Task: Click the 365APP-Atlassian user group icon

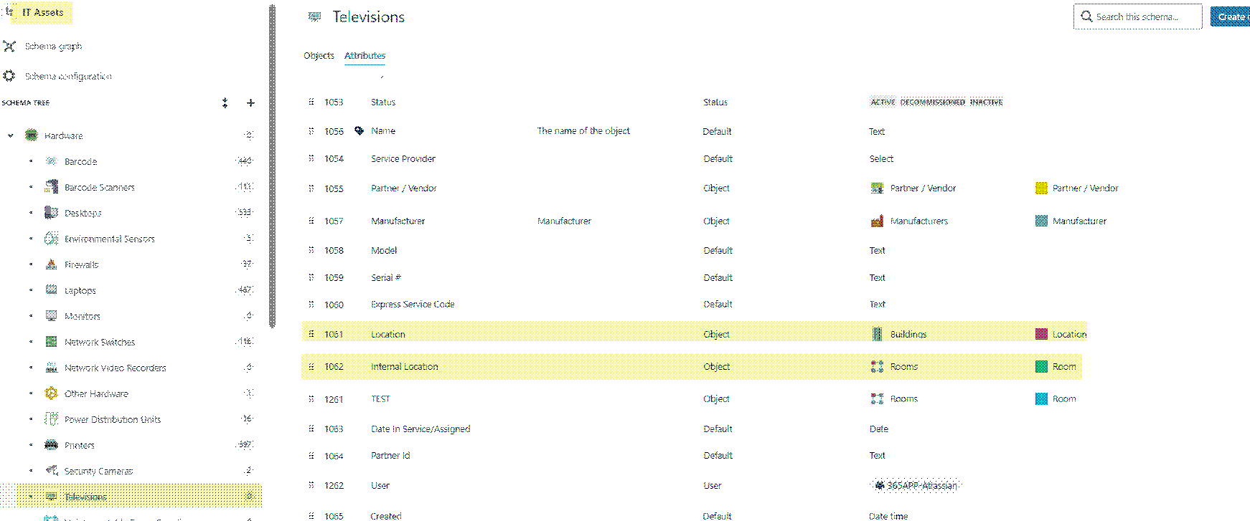Action: (879, 485)
